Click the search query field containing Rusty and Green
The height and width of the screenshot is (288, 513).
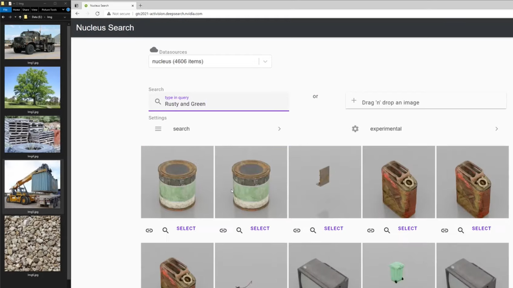click(x=219, y=102)
